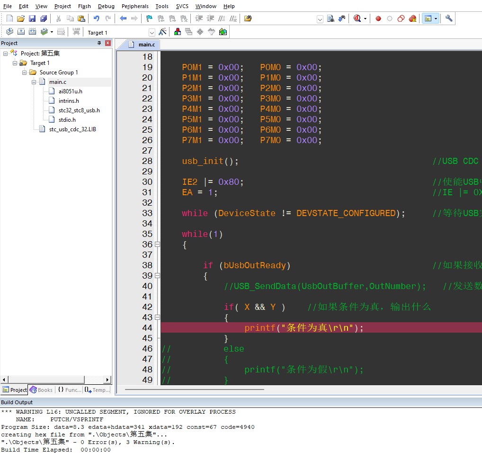Fold the code block at line 36
Image resolution: width=482 pixels, height=453 pixels.
[157, 245]
